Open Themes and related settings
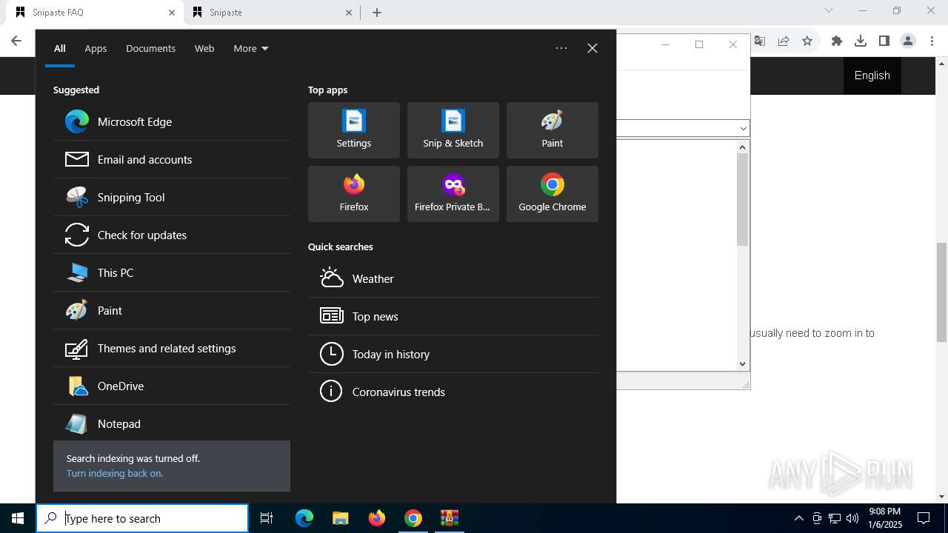 click(x=172, y=348)
